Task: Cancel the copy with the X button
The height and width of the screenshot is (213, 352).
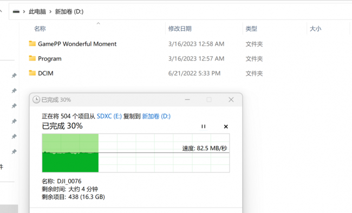Action: point(226,127)
